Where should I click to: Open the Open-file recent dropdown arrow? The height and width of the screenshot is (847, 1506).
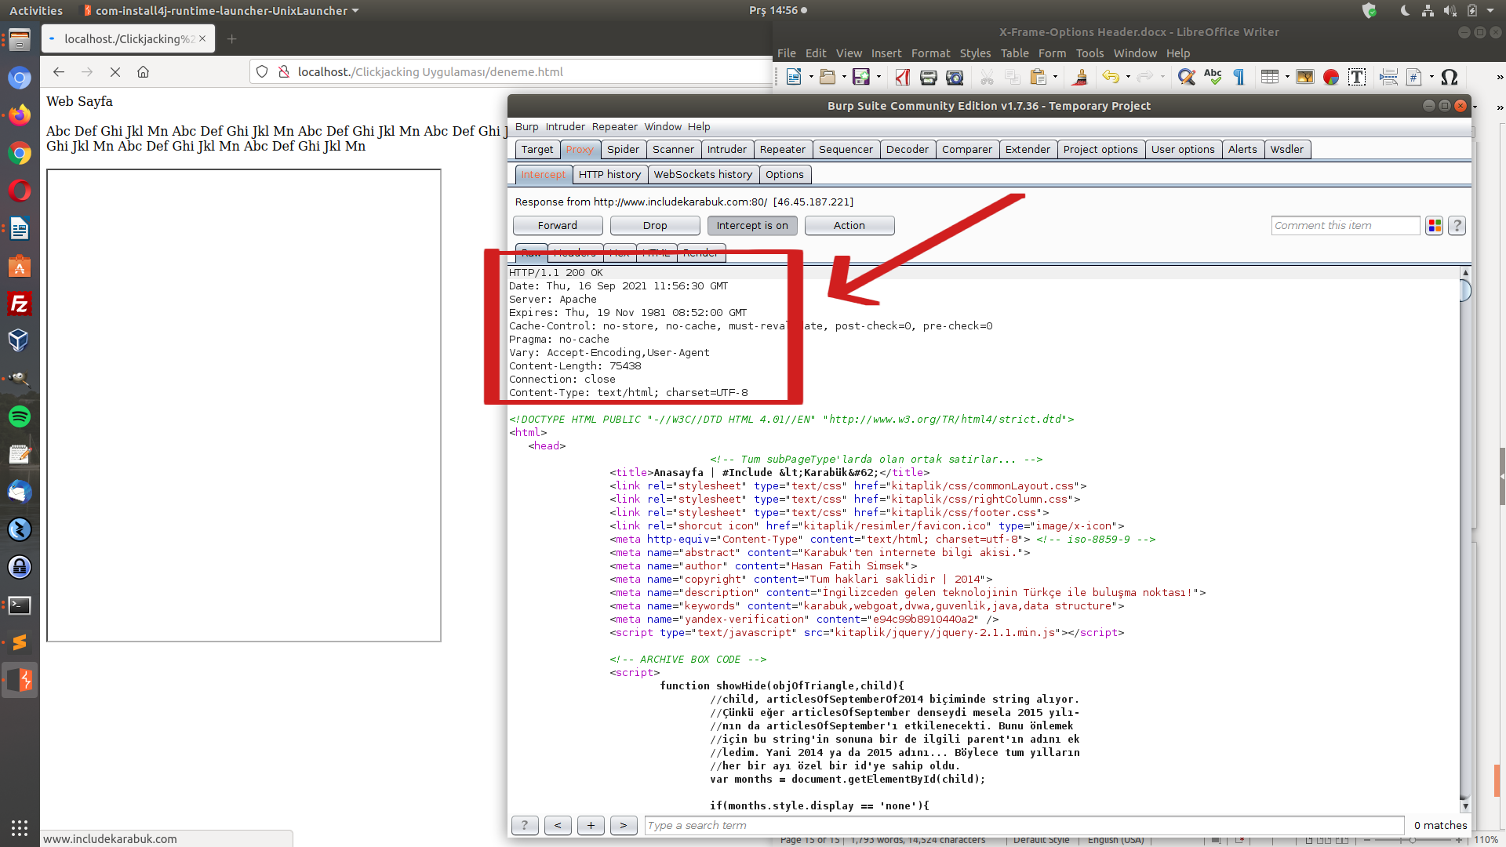[x=843, y=77]
